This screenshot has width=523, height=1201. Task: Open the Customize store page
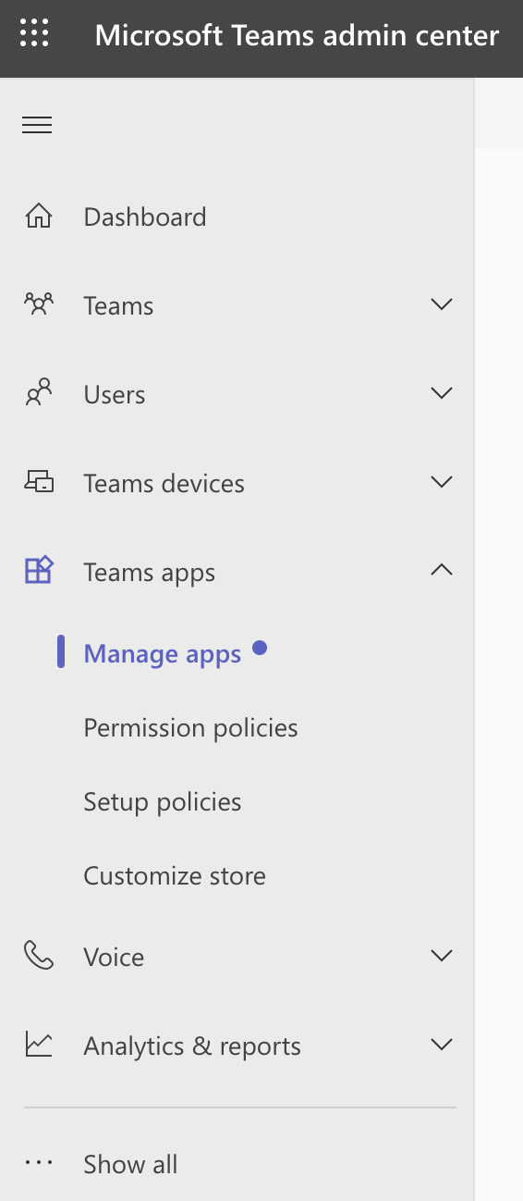(175, 876)
